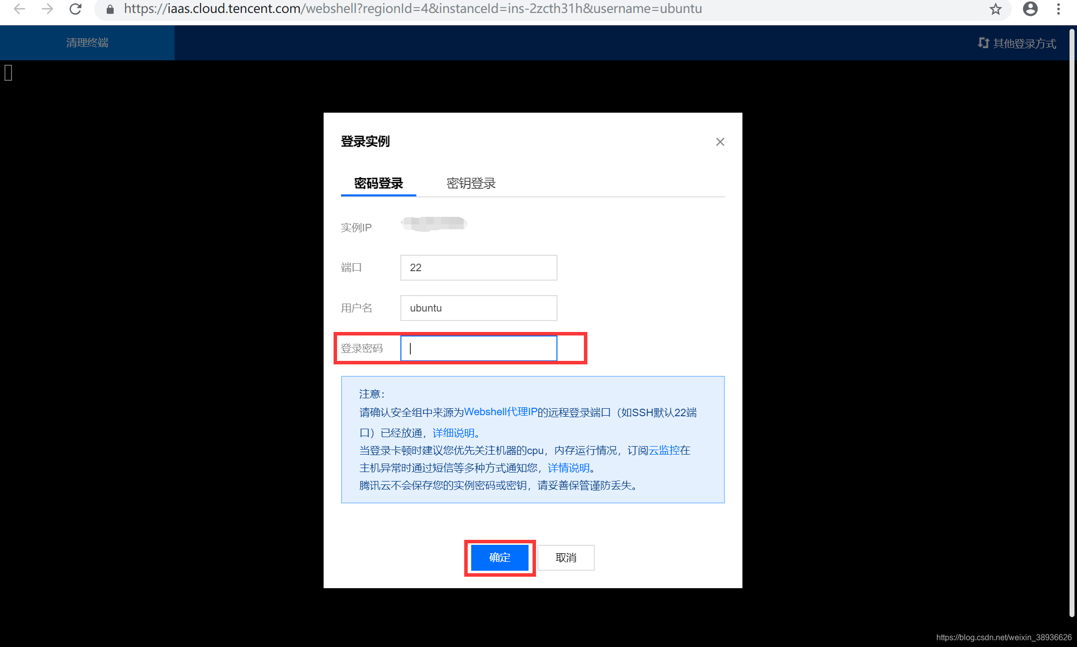Click the 注意: heading text

[372, 394]
